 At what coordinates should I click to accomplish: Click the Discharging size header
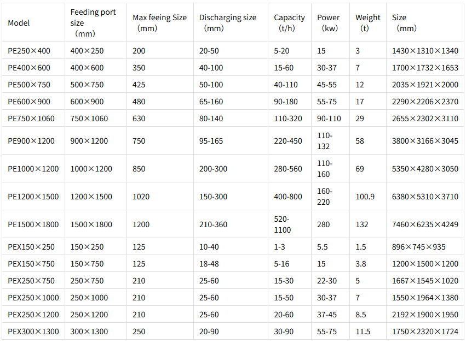[228, 23]
